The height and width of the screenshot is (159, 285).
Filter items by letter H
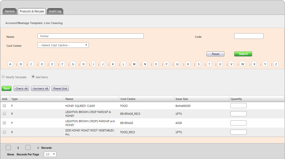coord(83,64)
